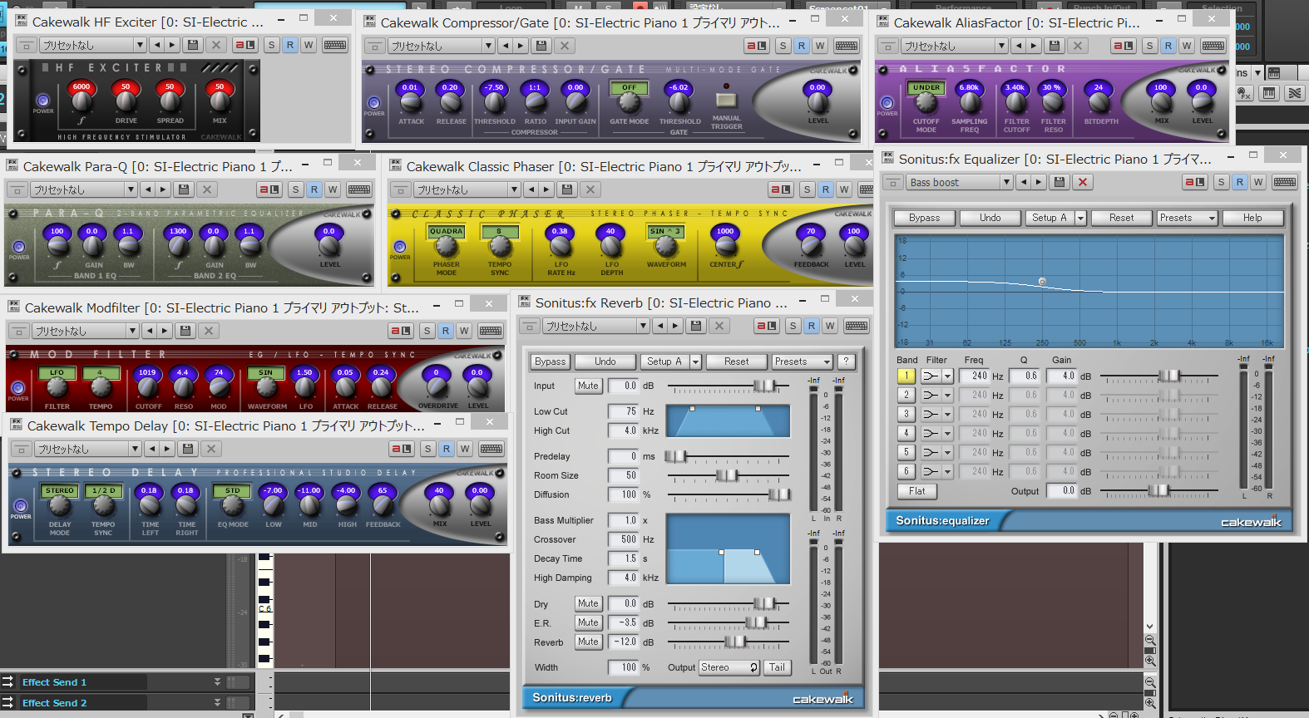Save preset floppy icon in Sonitus Reverb window
Viewport: 1309px width, 718px height.
point(697,326)
